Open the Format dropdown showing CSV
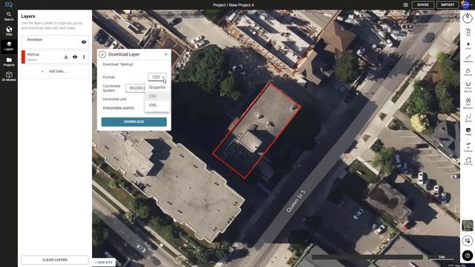 pyautogui.click(x=157, y=77)
